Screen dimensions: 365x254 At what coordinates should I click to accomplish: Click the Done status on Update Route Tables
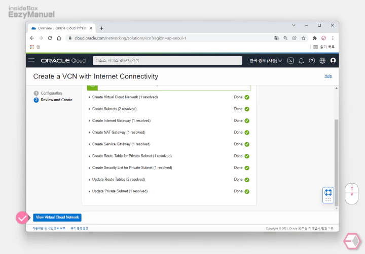click(x=238, y=180)
